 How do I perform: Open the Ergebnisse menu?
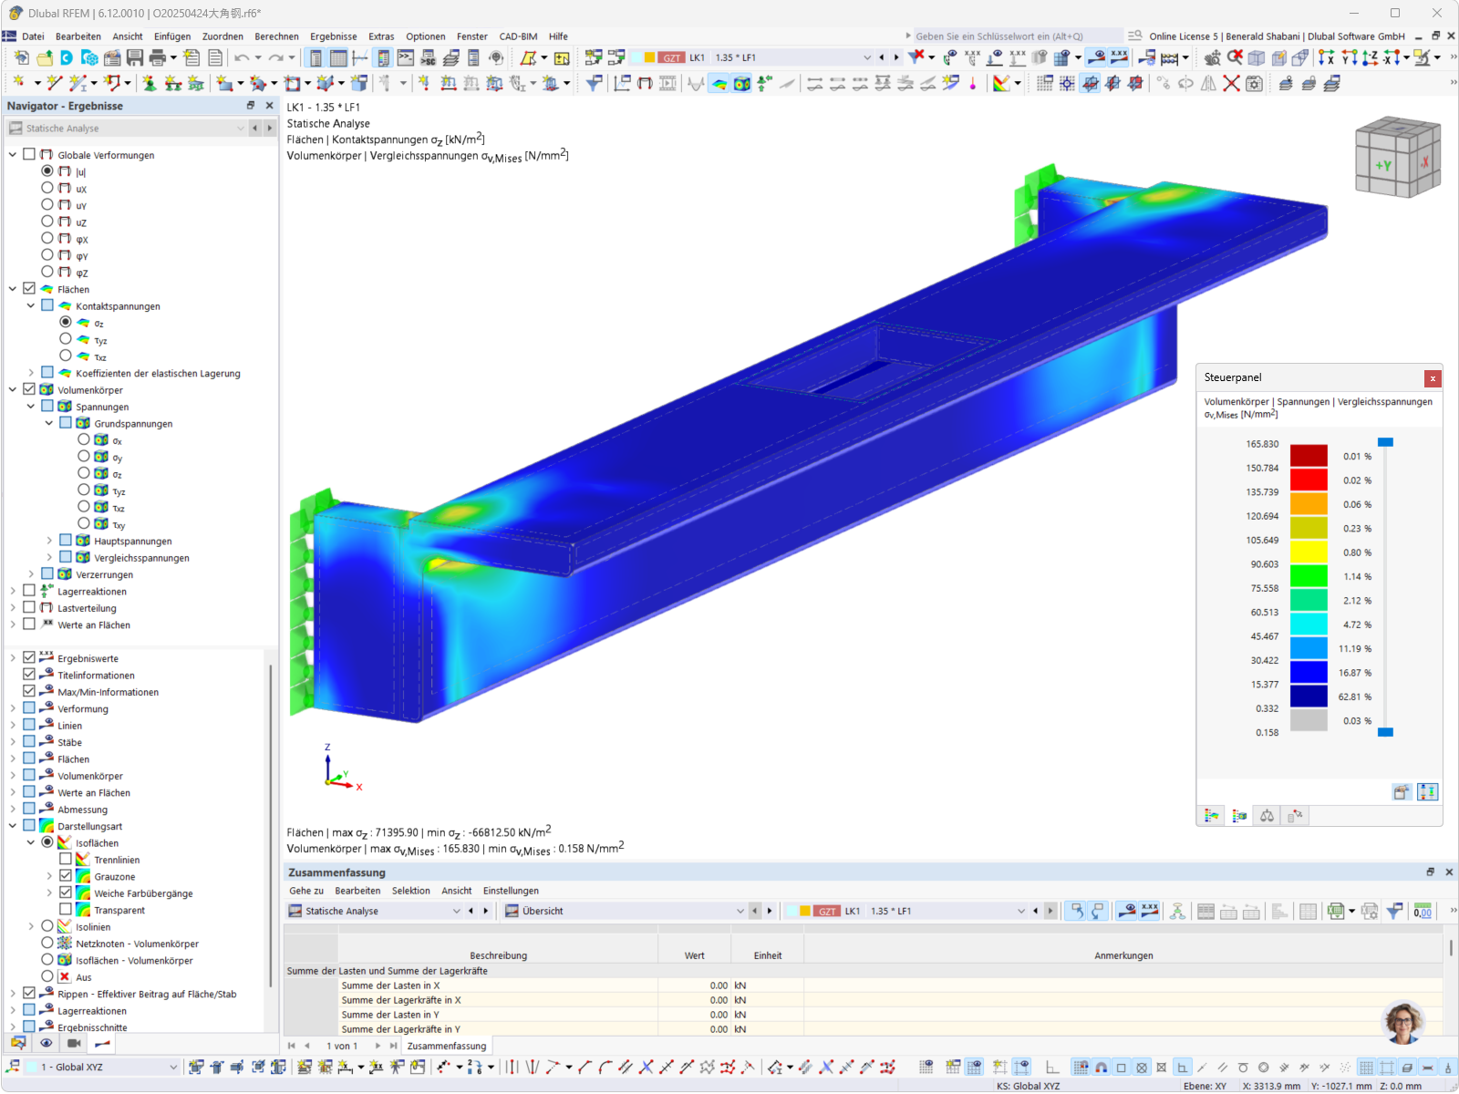point(334,36)
